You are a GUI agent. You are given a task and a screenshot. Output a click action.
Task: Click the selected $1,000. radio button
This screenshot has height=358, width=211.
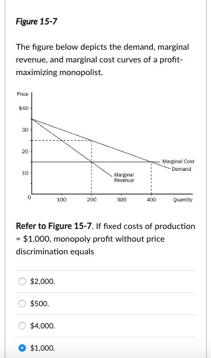[x=22, y=348]
